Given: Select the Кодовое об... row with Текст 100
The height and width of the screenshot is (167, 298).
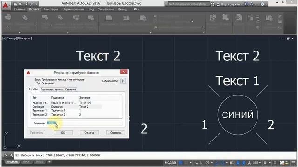Looking at the screenshot, I should pos(76,103).
